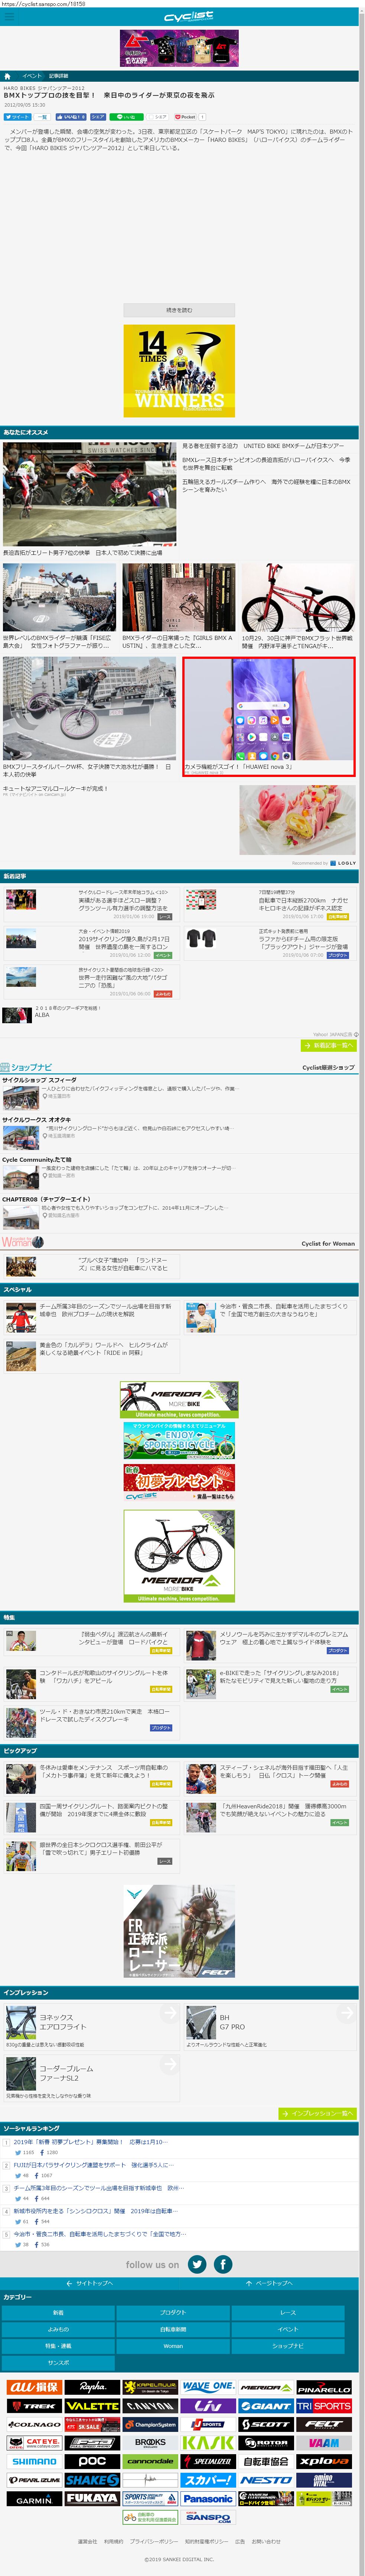The image size is (365, 2576).
Task: Open the COLNAGO sponsor logo
Action: click(x=35, y=2424)
